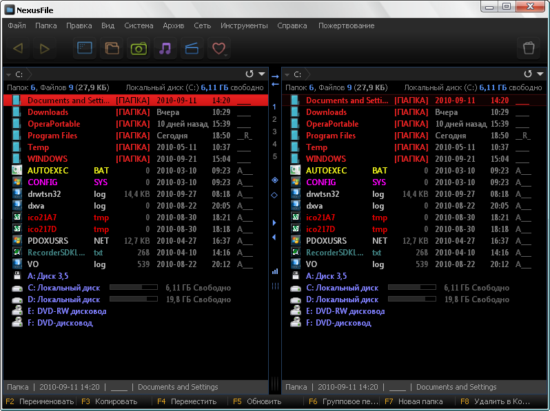Click the documents folder toolbar icon
The width and height of the screenshot is (550, 411).
pyautogui.click(x=112, y=48)
